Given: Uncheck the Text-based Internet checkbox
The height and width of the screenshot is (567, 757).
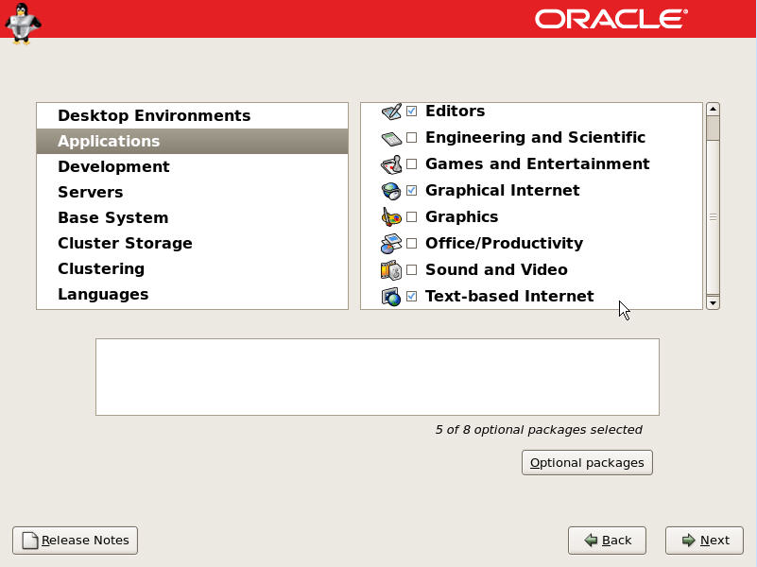Looking at the screenshot, I should point(412,297).
